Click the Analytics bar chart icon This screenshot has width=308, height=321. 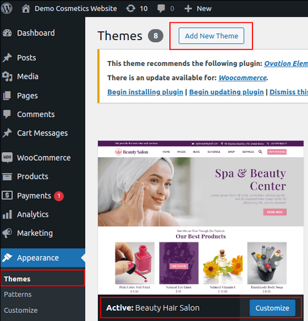(7, 214)
